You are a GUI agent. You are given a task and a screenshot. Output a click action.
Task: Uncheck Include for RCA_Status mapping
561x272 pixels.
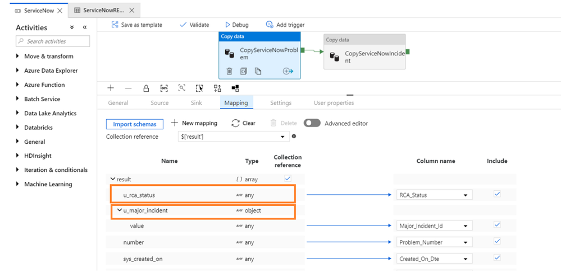tap(497, 194)
